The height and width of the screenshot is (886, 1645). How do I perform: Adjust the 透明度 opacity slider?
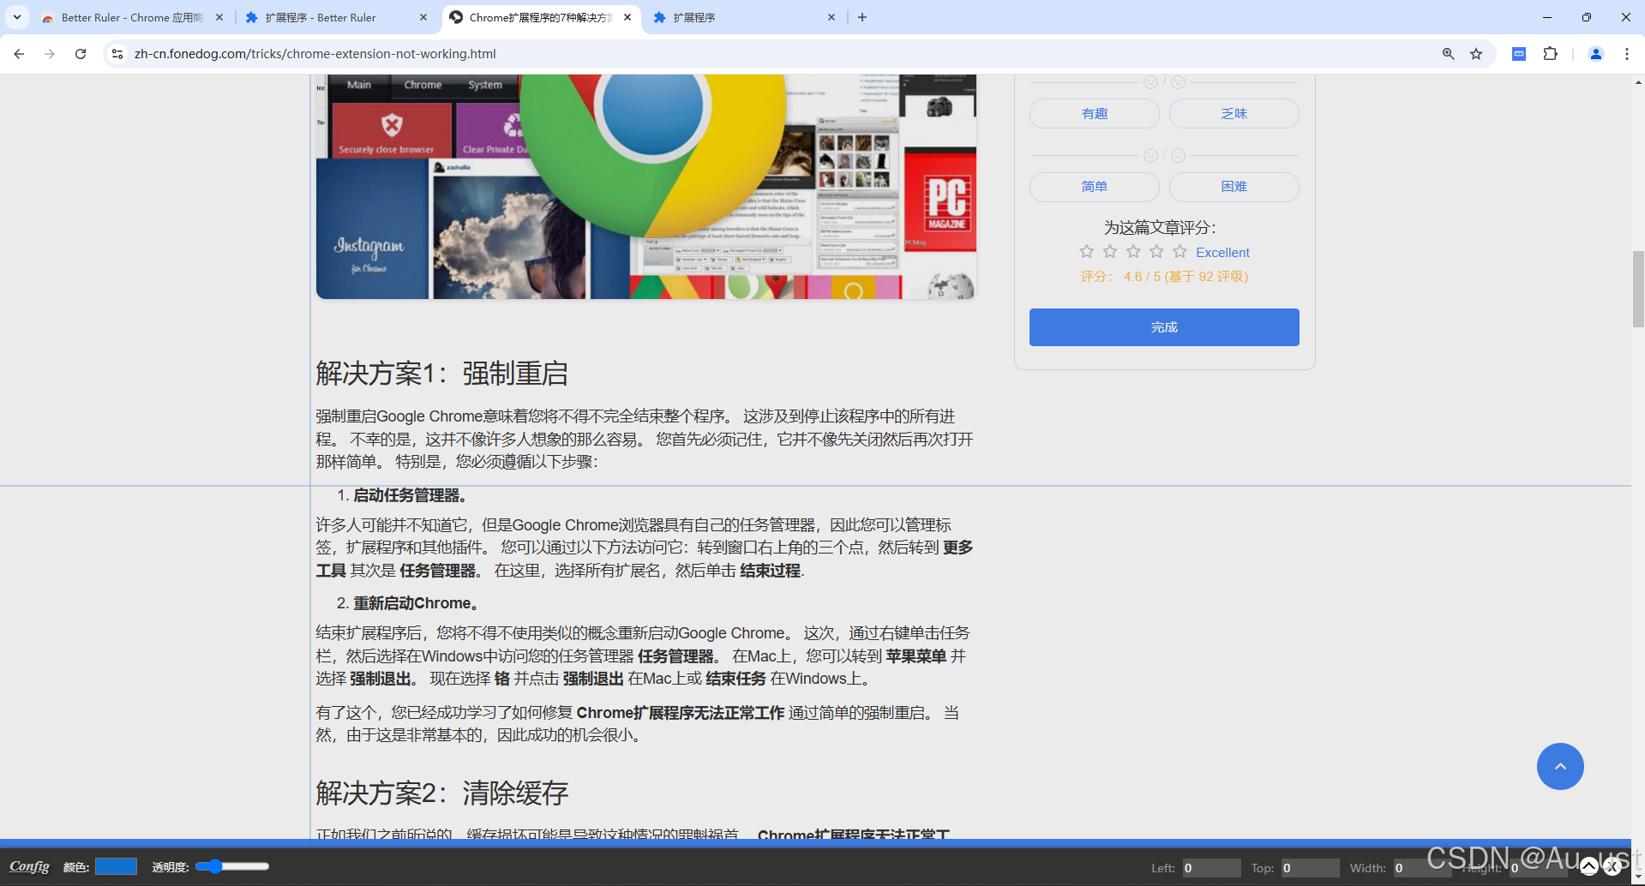pyautogui.click(x=232, y=866)
